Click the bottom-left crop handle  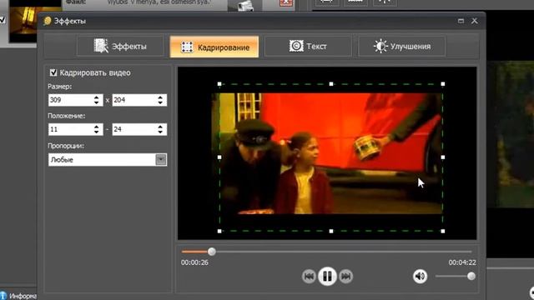(x=219, y=232)
